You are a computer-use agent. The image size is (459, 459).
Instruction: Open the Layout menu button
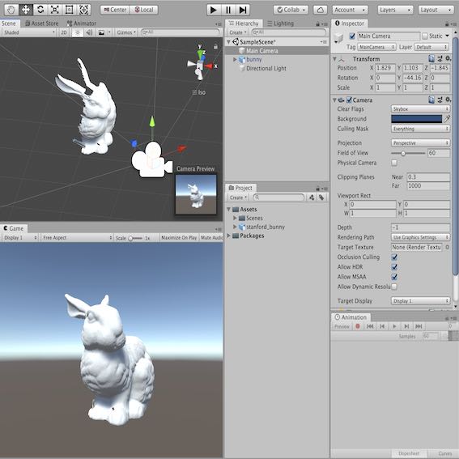click(436, 10)
